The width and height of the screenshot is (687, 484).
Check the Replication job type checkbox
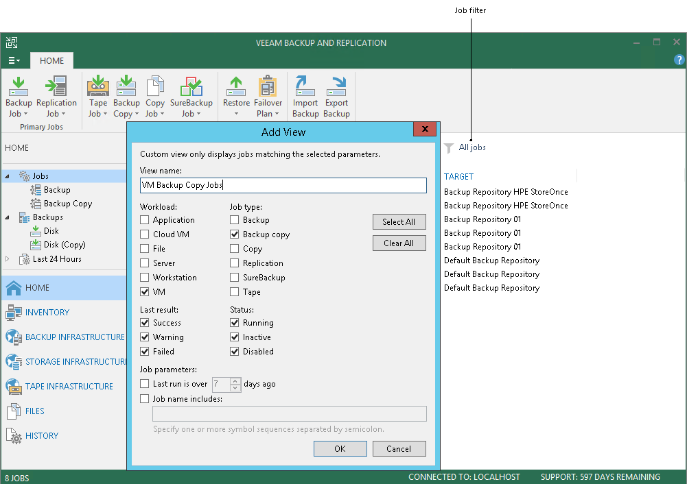[x=235, y=263]
